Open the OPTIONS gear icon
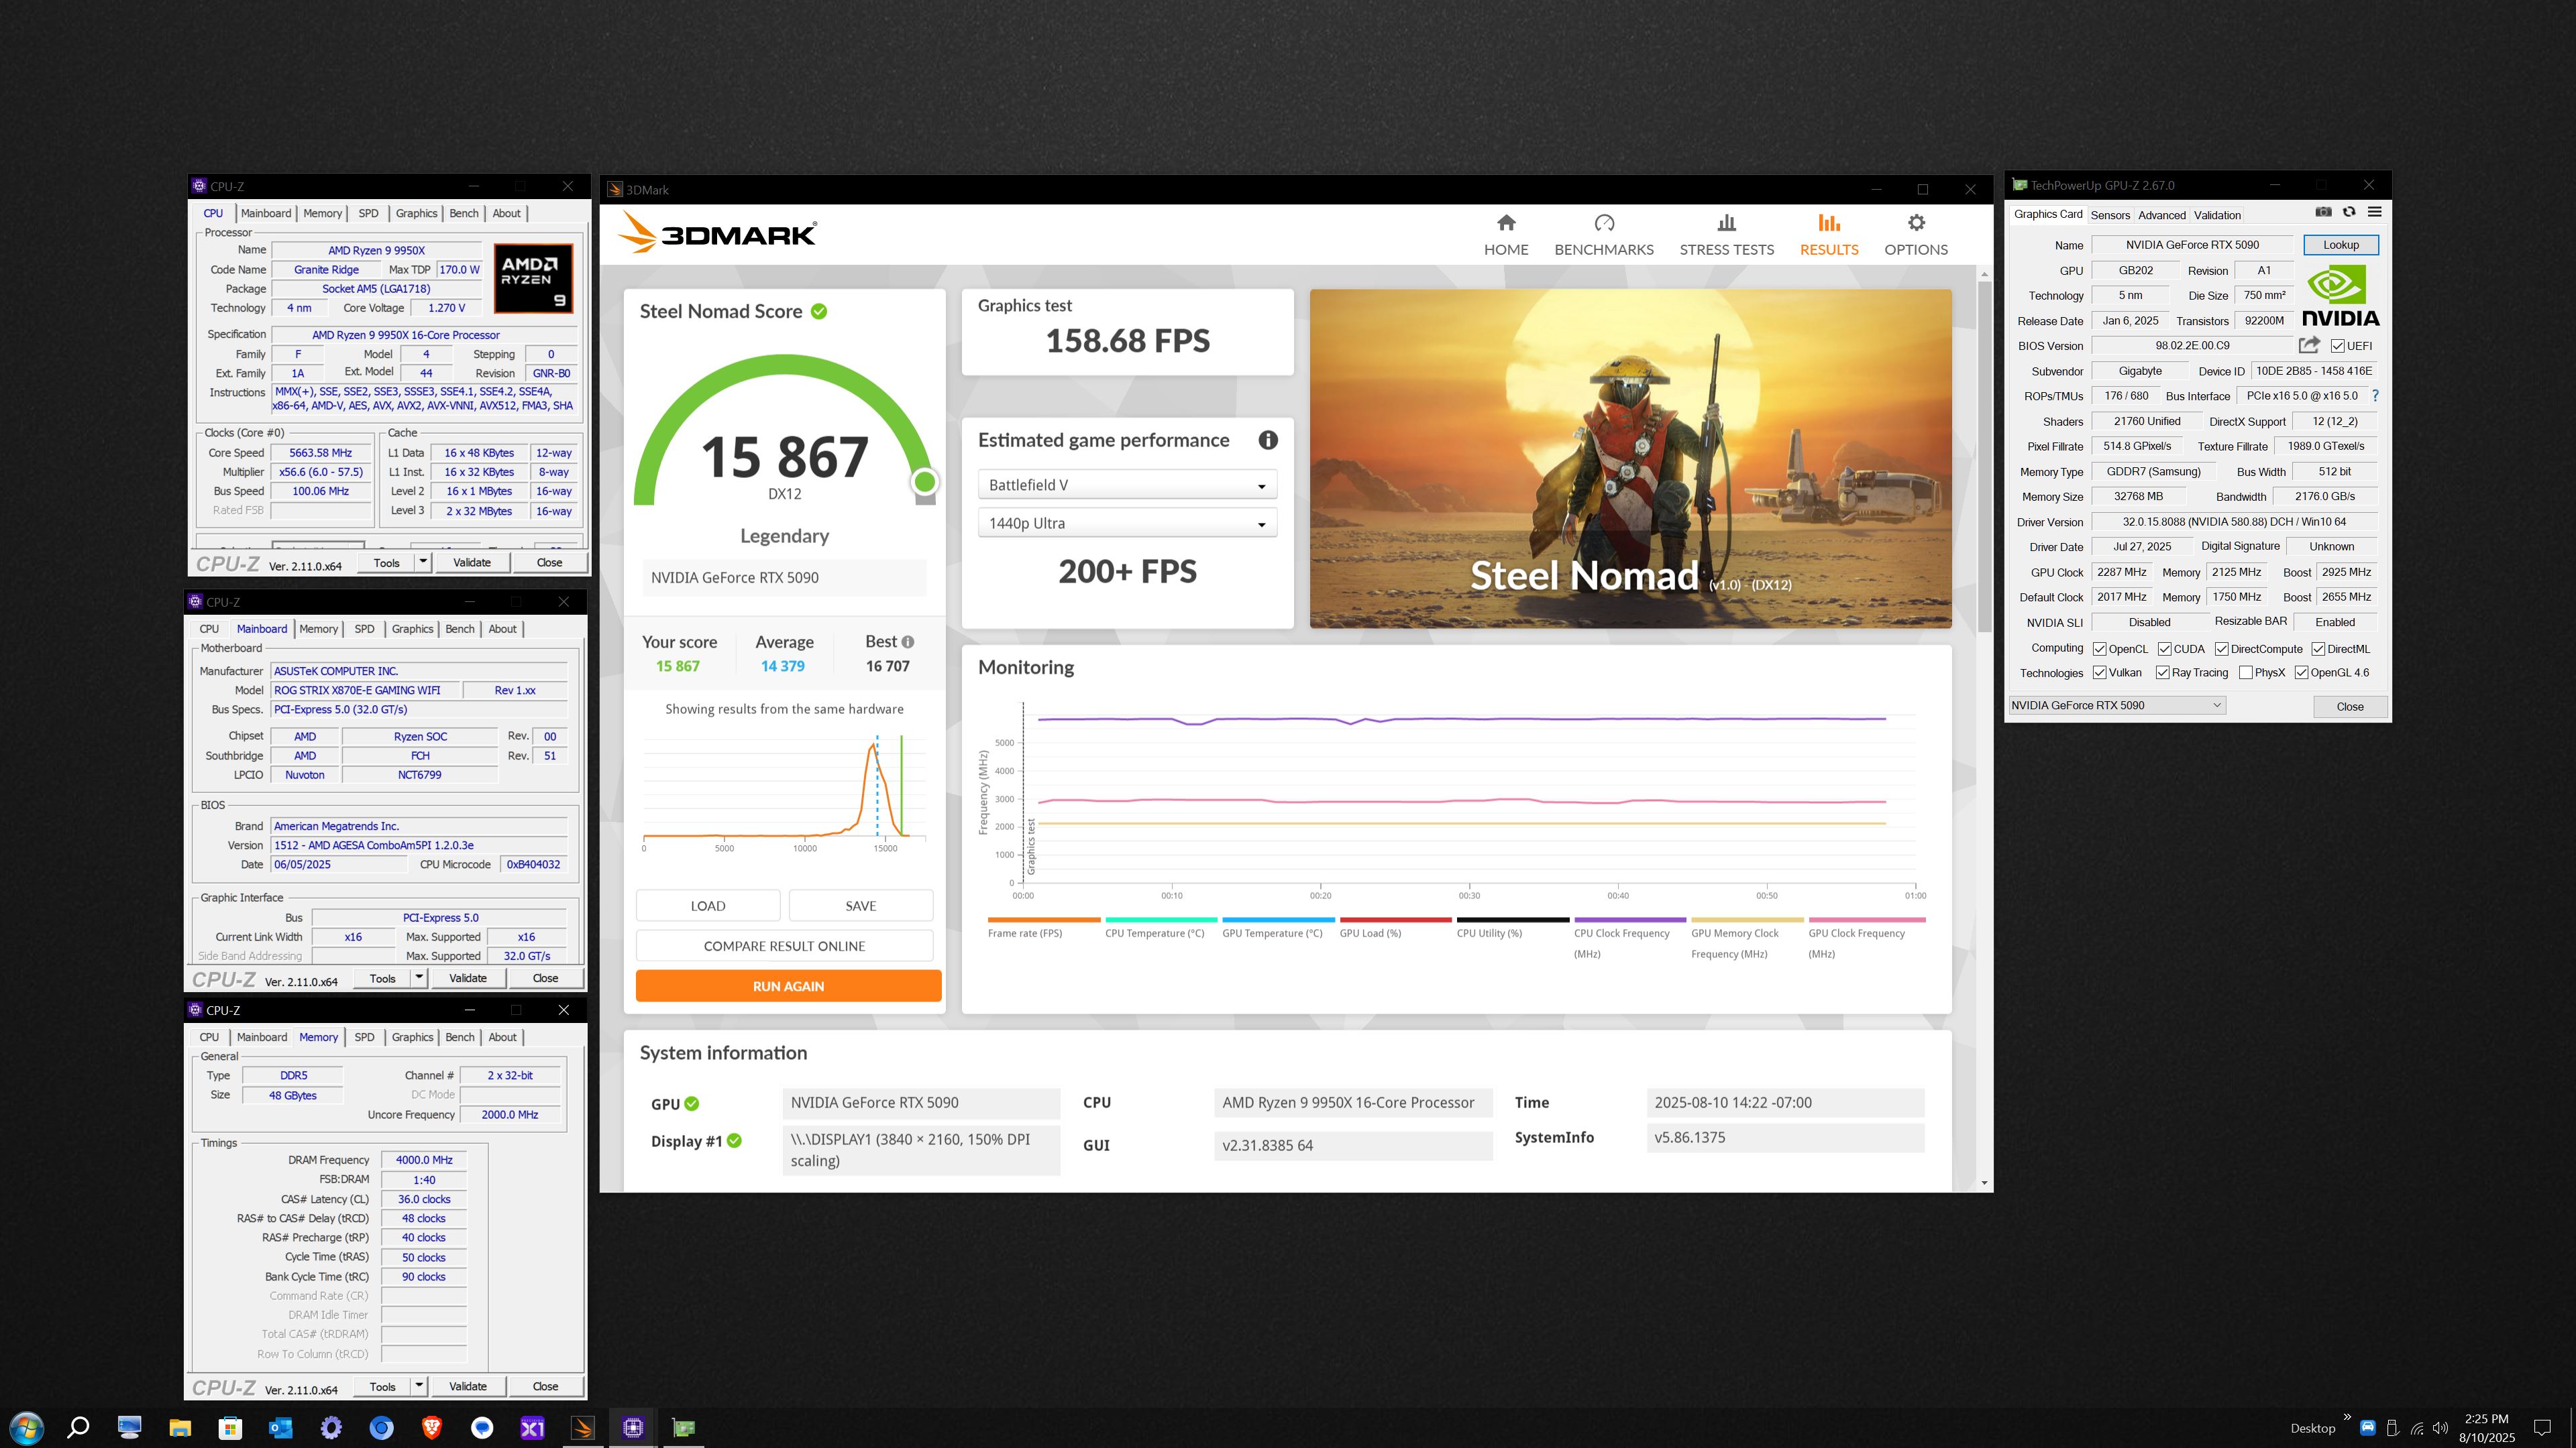 coord(1915,223)
